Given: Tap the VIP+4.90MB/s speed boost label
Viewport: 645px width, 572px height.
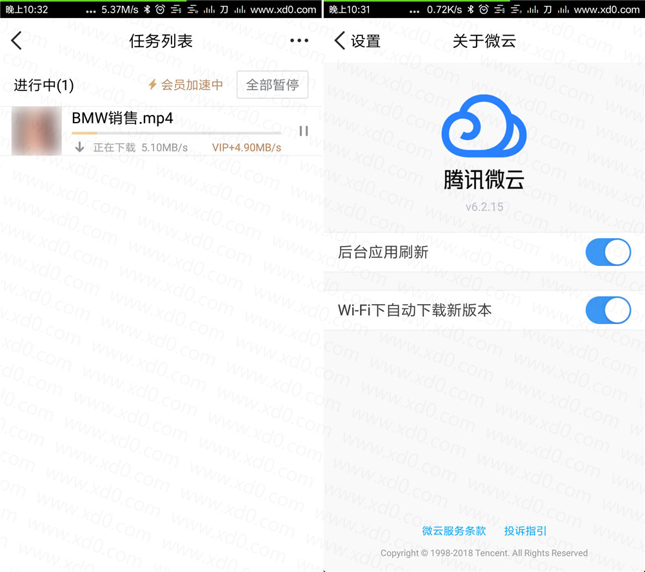Looking at the screenshot, I should [x=246, y=148].
